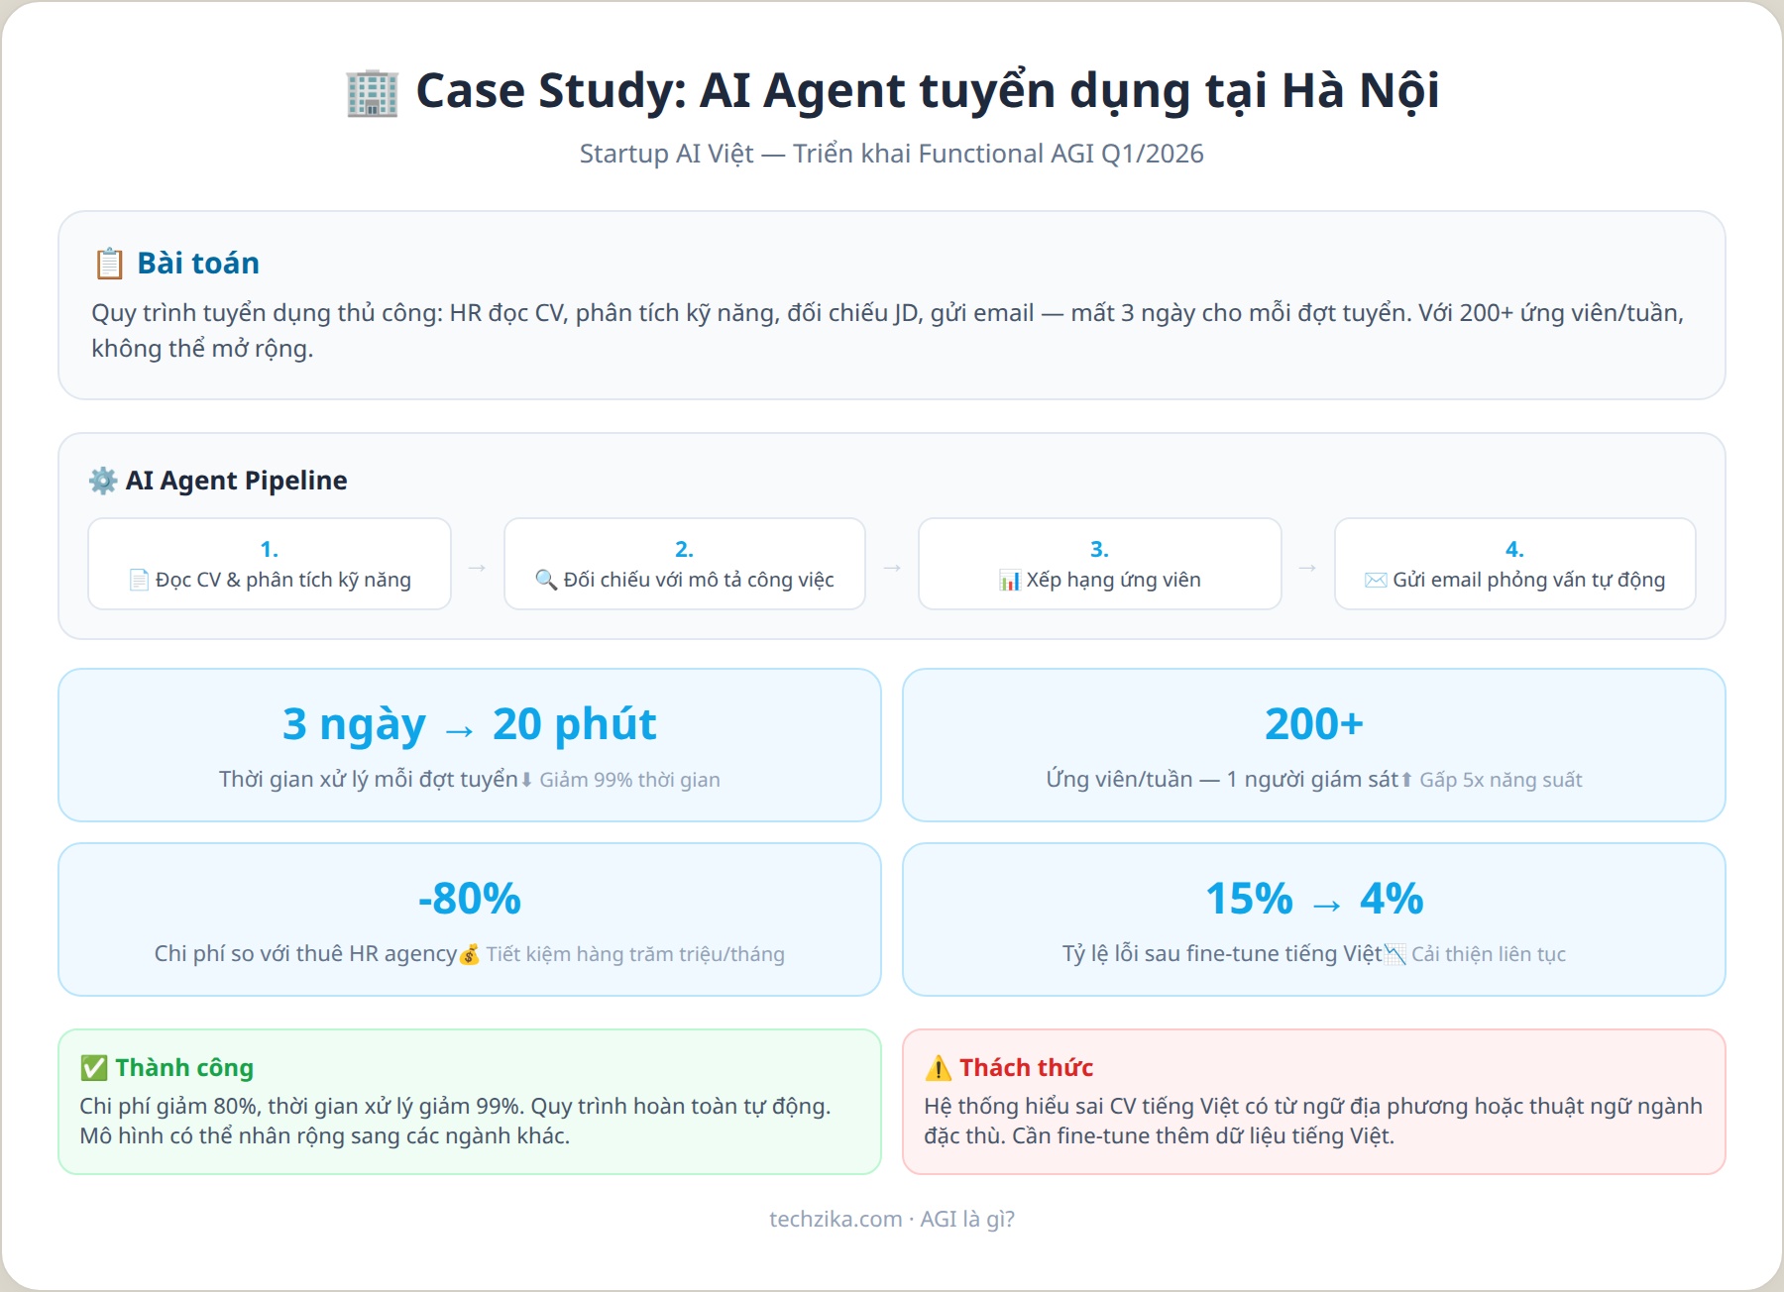This screenshot has height=1292, width=1784.
Task: Click the 'Tiết kiệm hàng trăm triệu/tháng' note
Action: click(x=635, y=955)
